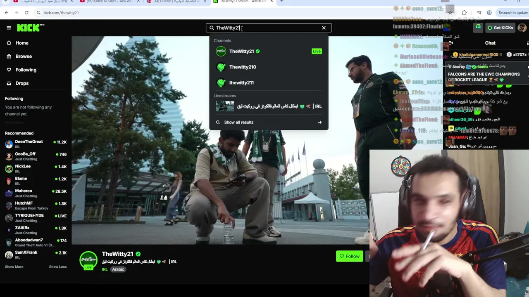This screenshot has height=297, width=529.
Task: Clear the search box with X
Action: (324, 28)
